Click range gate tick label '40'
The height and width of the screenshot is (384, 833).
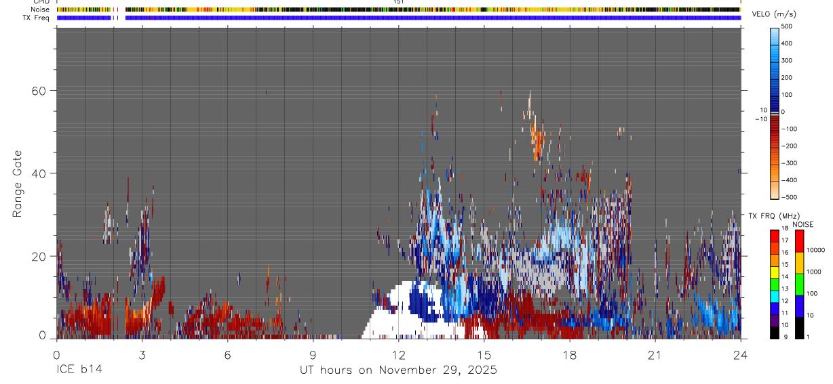[40, 173]
